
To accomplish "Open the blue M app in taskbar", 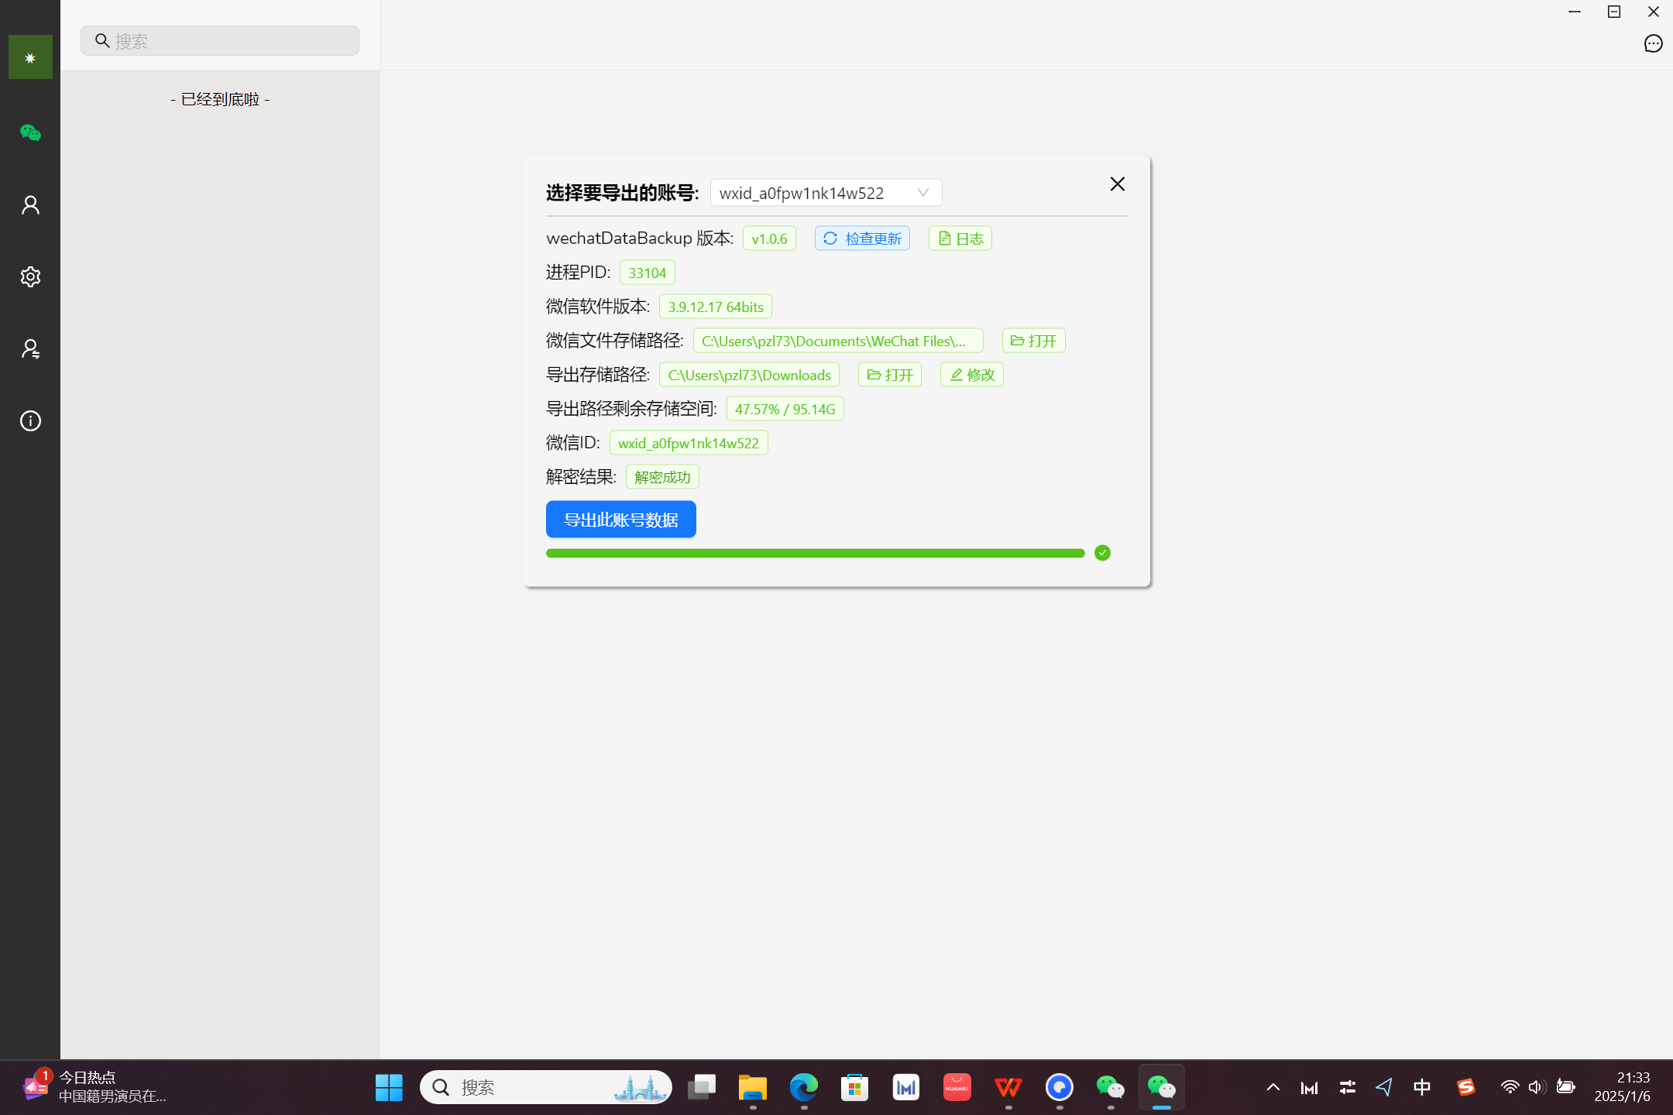I will pyautogui.click(x=906, y=1088).
